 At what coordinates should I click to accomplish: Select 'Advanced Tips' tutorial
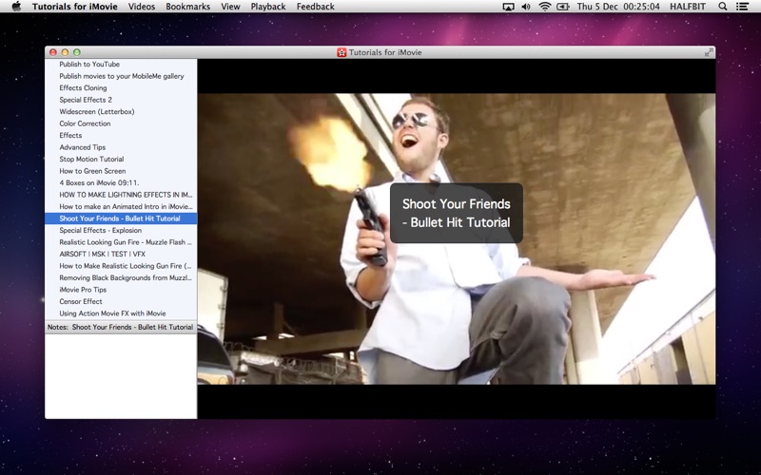(x=121, y=147)
